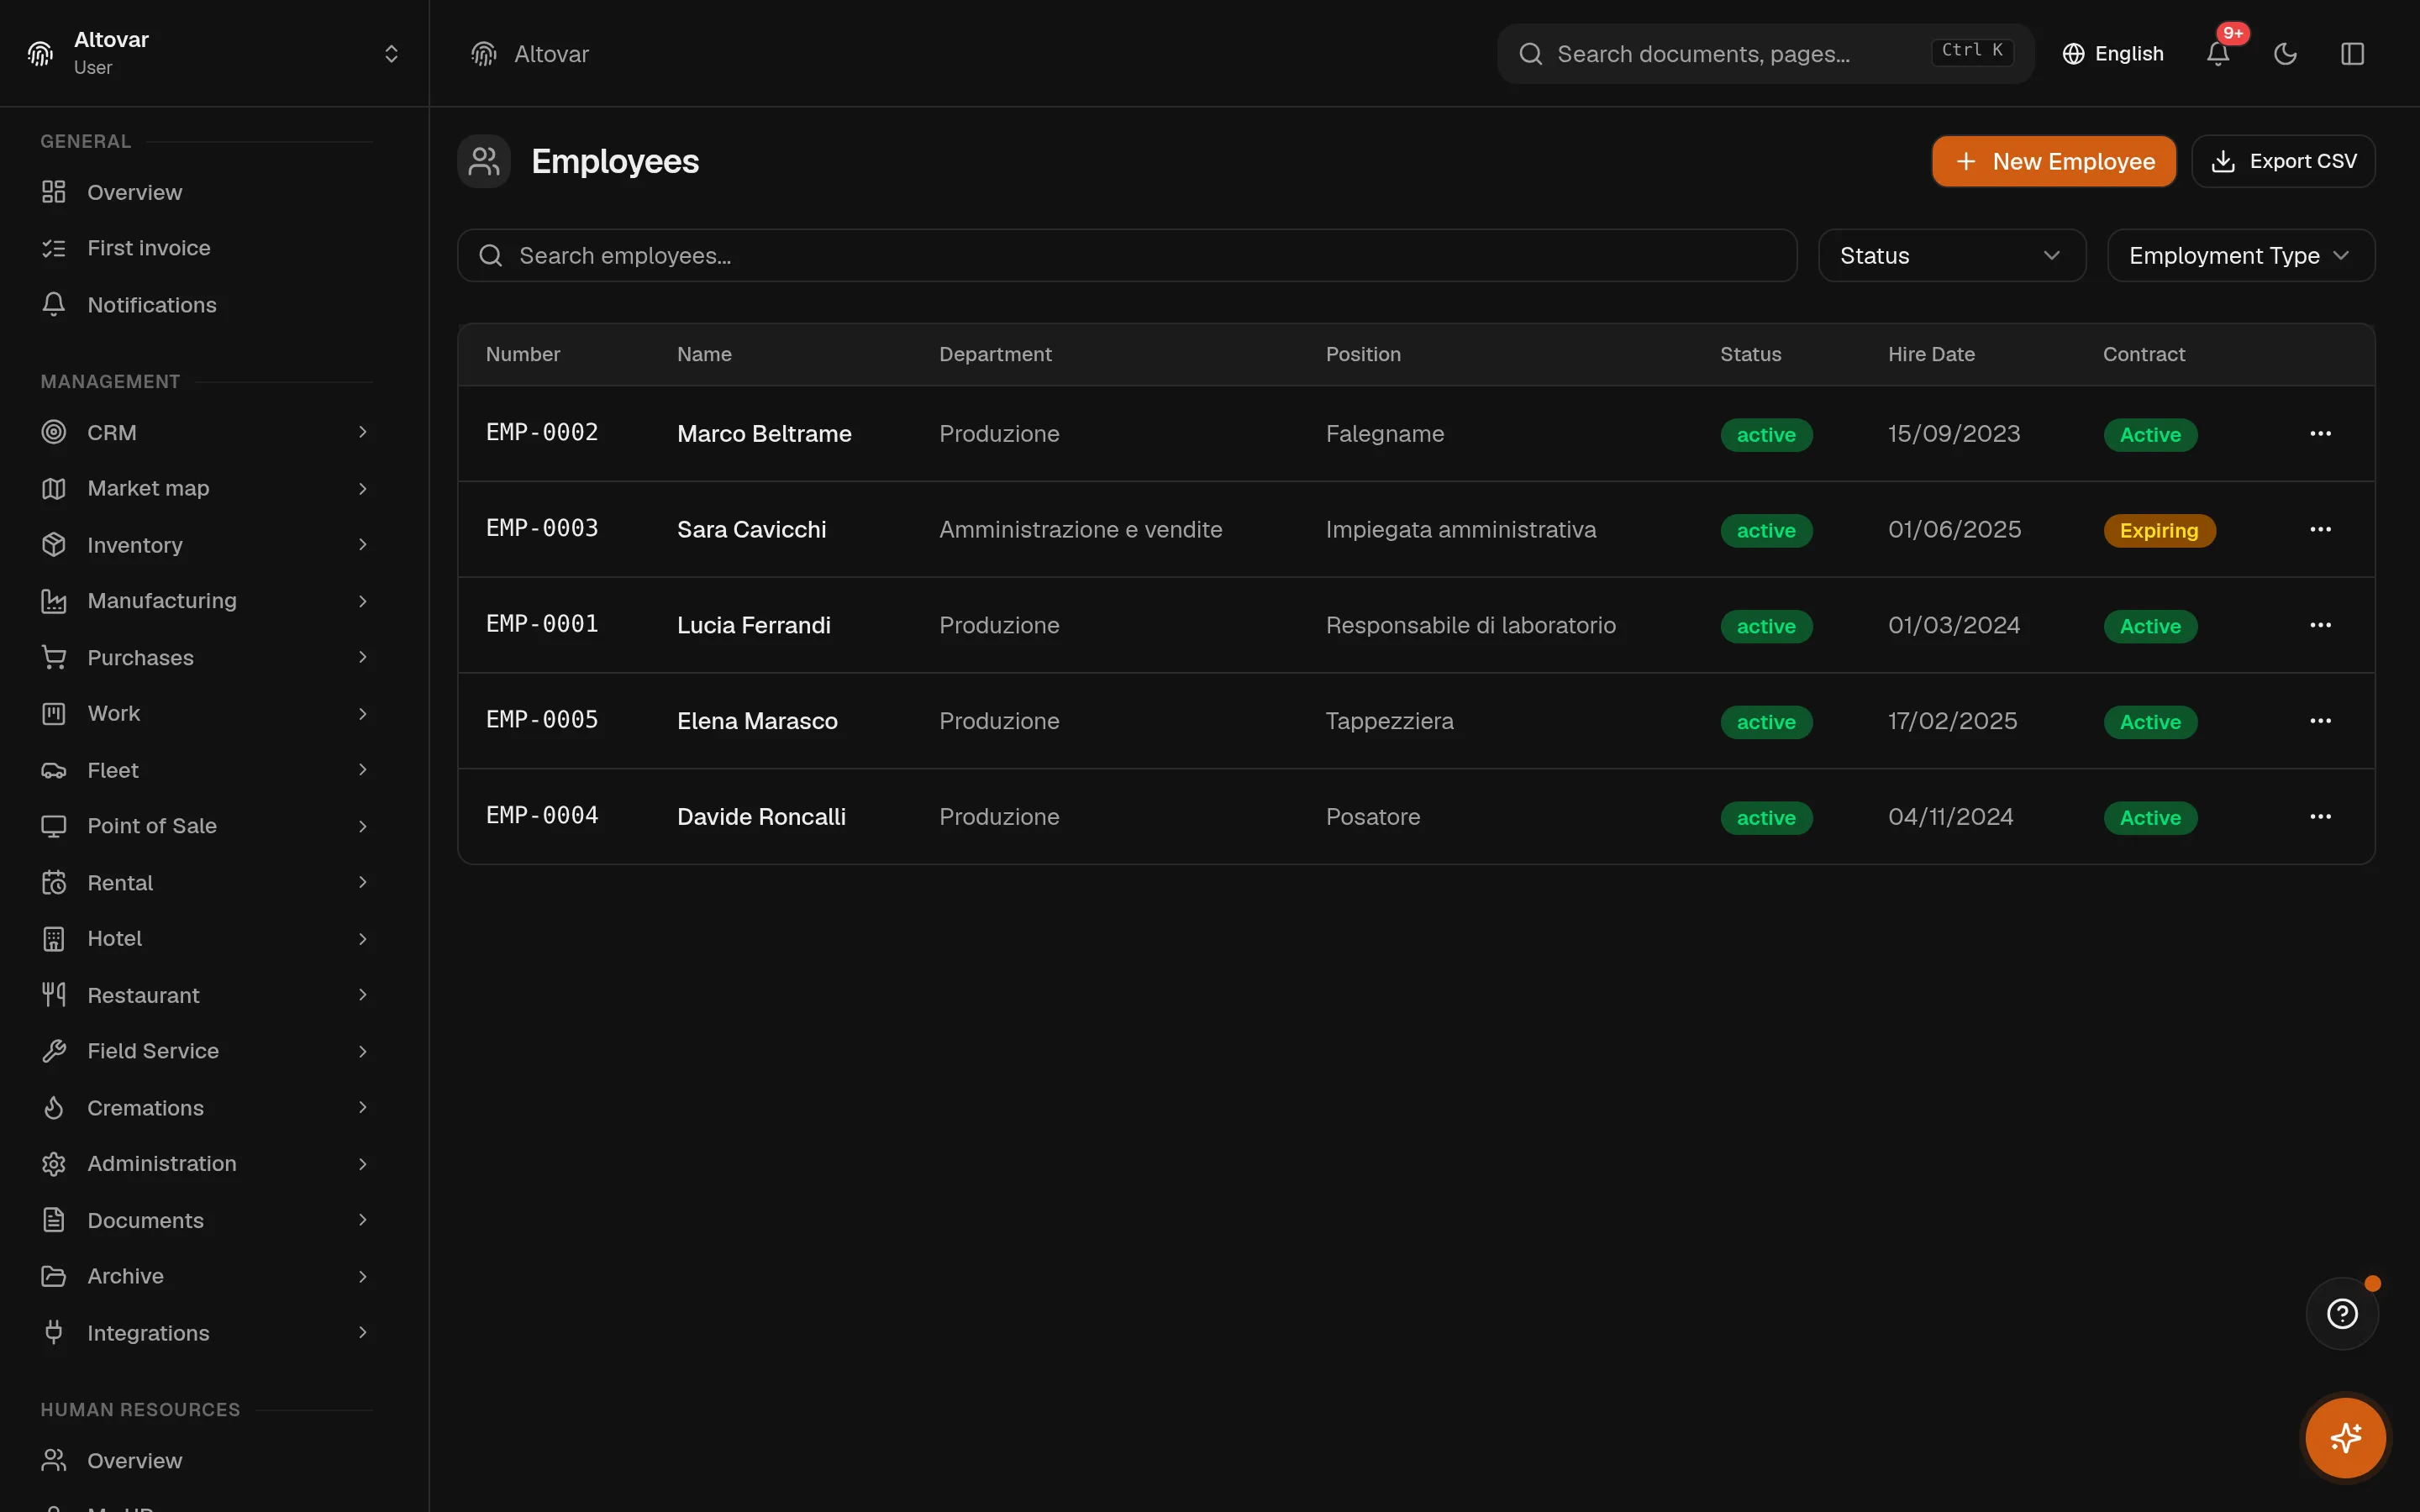Viewport: 2420px width, 1512px height.
Task: Click Amministrazione e vendite department cell
Action: pos(1080,530)
